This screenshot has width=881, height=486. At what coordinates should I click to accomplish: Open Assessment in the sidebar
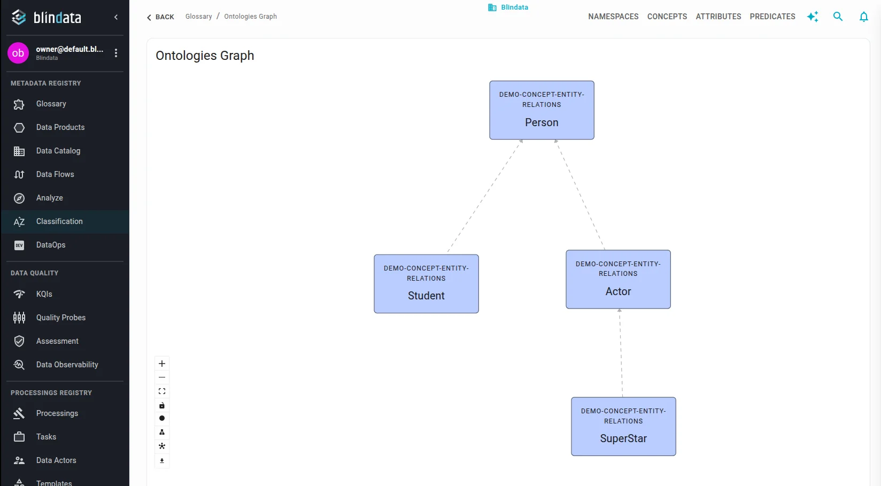coord(65,341)
